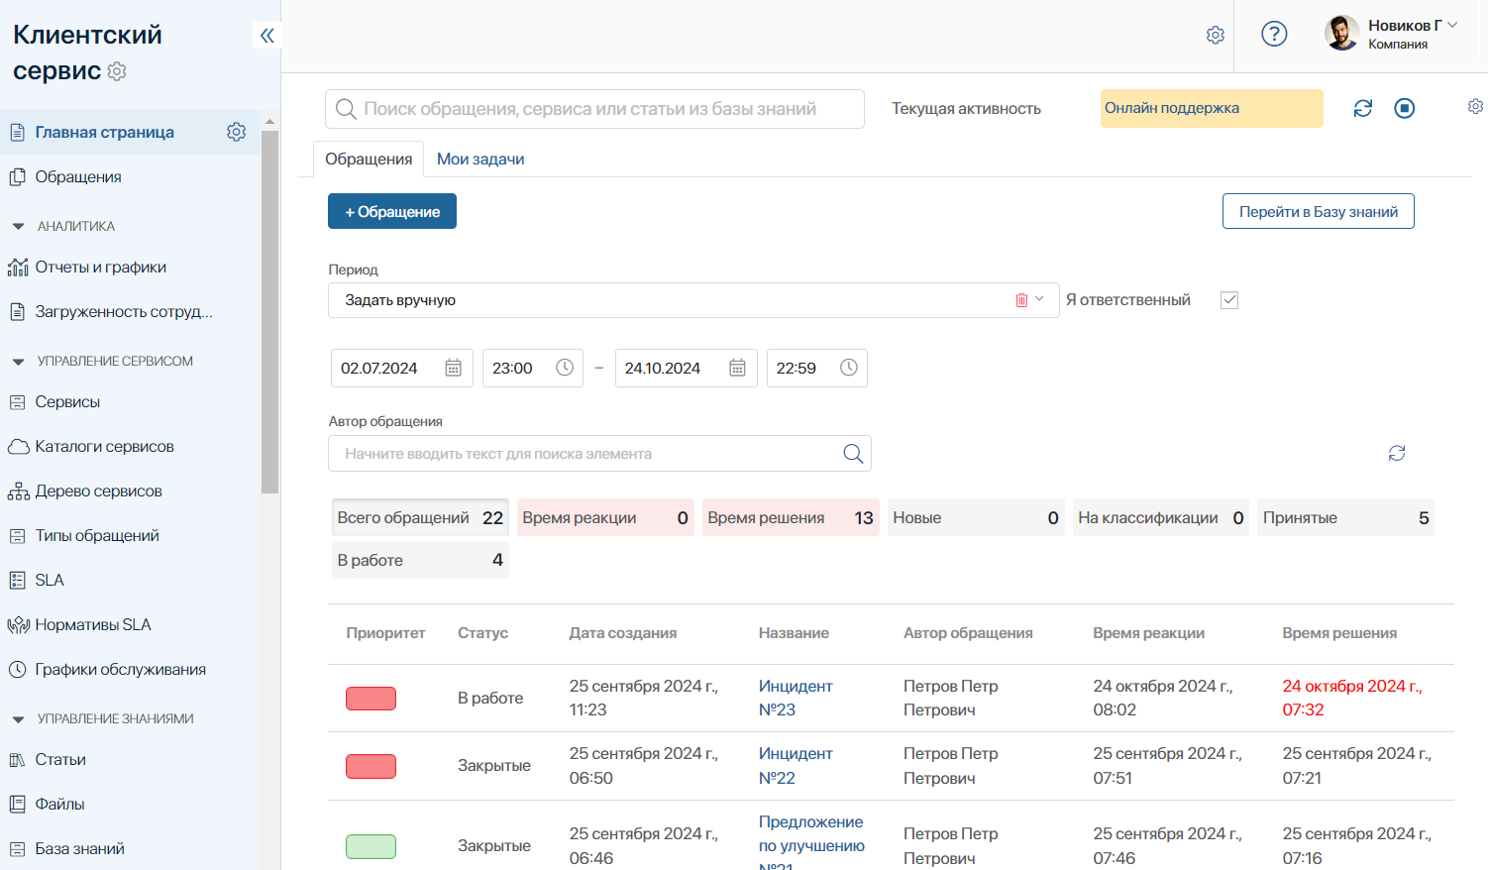Open the help question mark icon

(x=1274, y=35)
